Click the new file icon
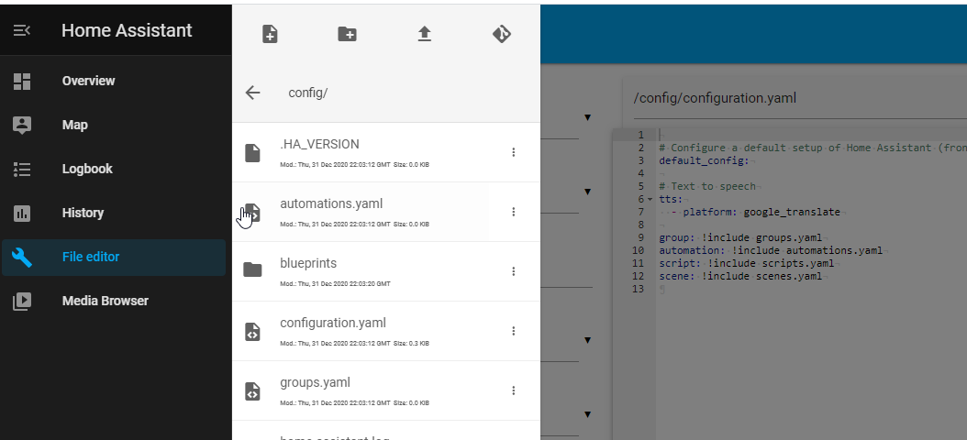The height and width of the screenshot is (440, 967). pos(270,34)
